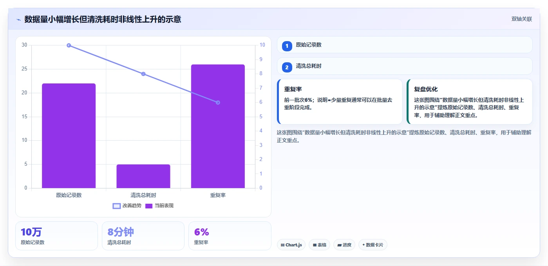Click left axis value 30
This screenshot has height=266, width=548.
24,45
